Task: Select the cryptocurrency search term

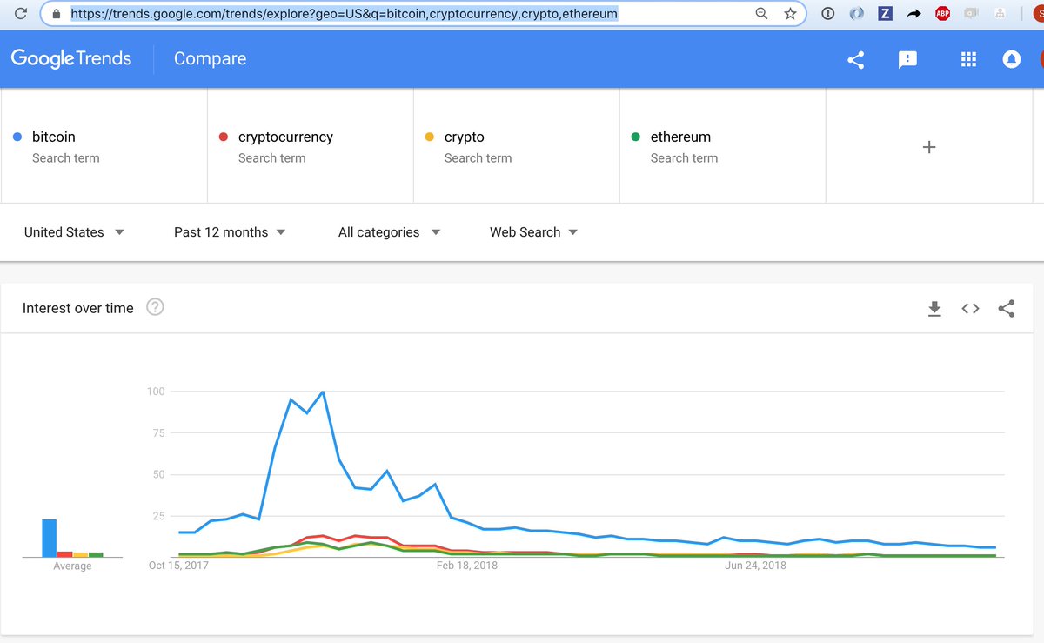Action: [x=311, y=146]
